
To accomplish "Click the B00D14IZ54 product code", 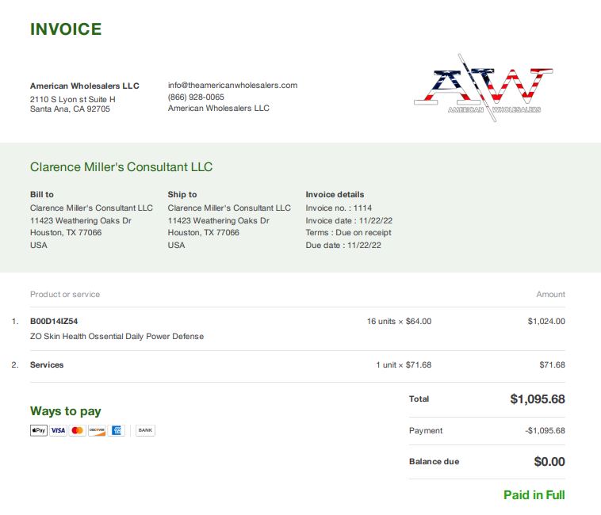I will (54, 321).
